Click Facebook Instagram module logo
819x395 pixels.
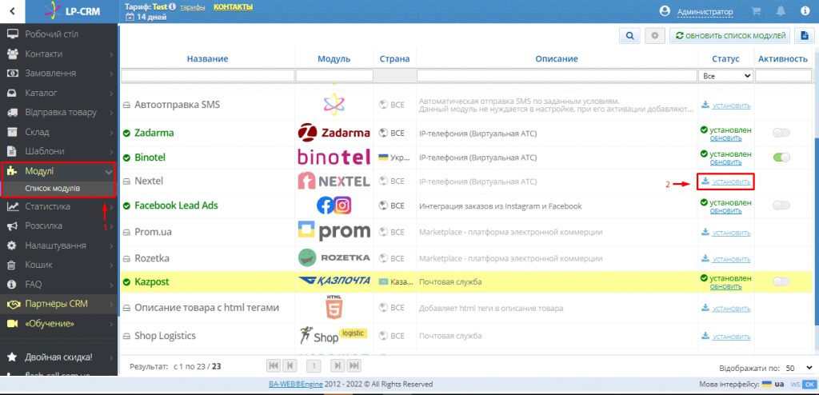(334, 205)
